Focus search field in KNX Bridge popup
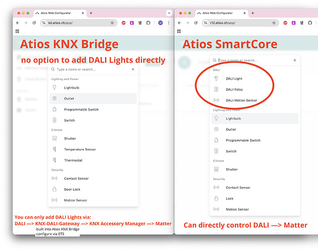Image resolution: width=318 pixels, height=250 pixels. coord(92,69)
